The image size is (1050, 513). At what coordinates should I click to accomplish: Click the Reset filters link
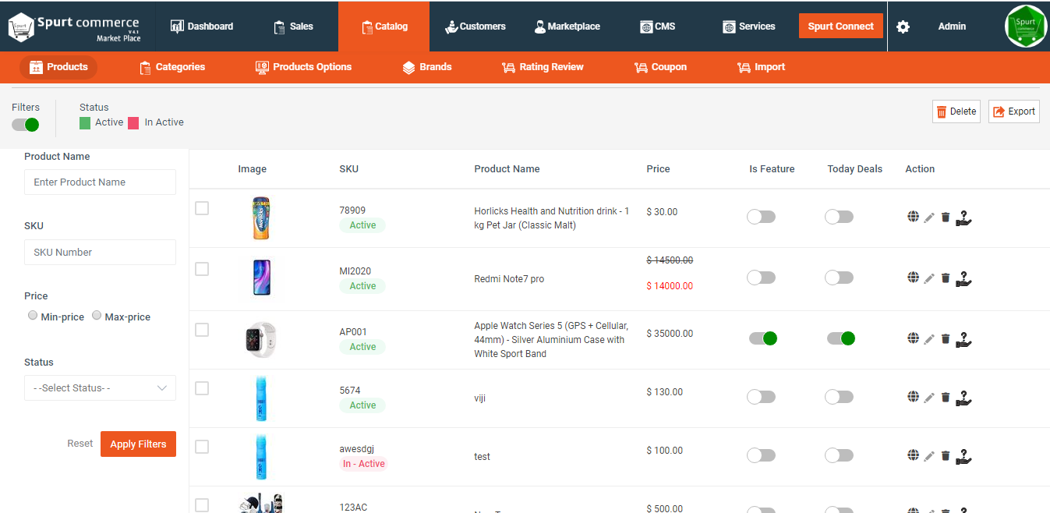(80, 444)
